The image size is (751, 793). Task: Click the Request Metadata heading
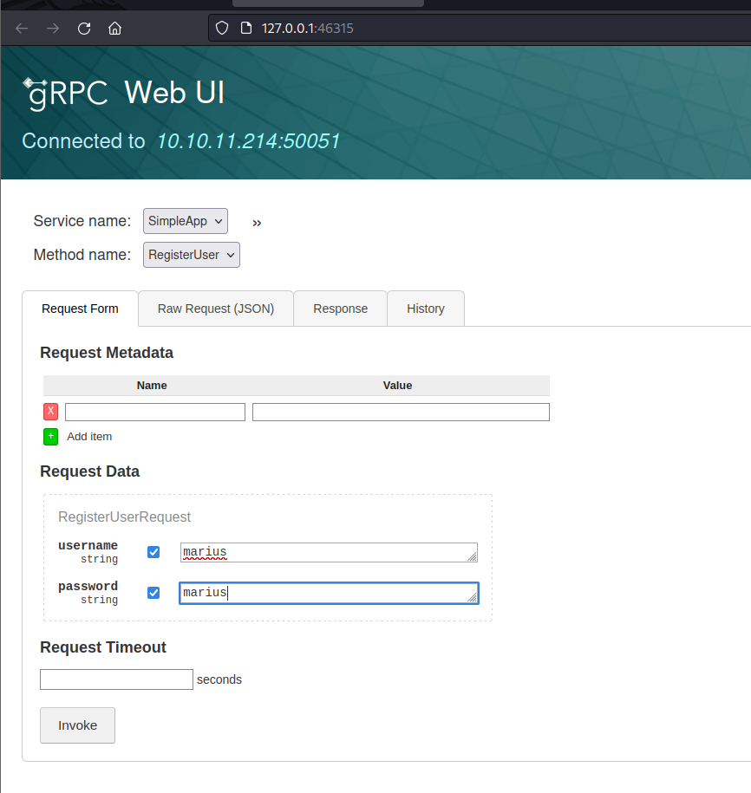[x=107, y=353]
